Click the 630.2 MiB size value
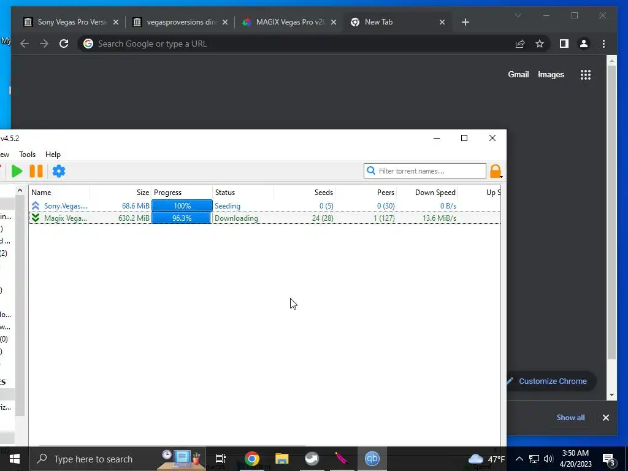 tap(134, 218)
